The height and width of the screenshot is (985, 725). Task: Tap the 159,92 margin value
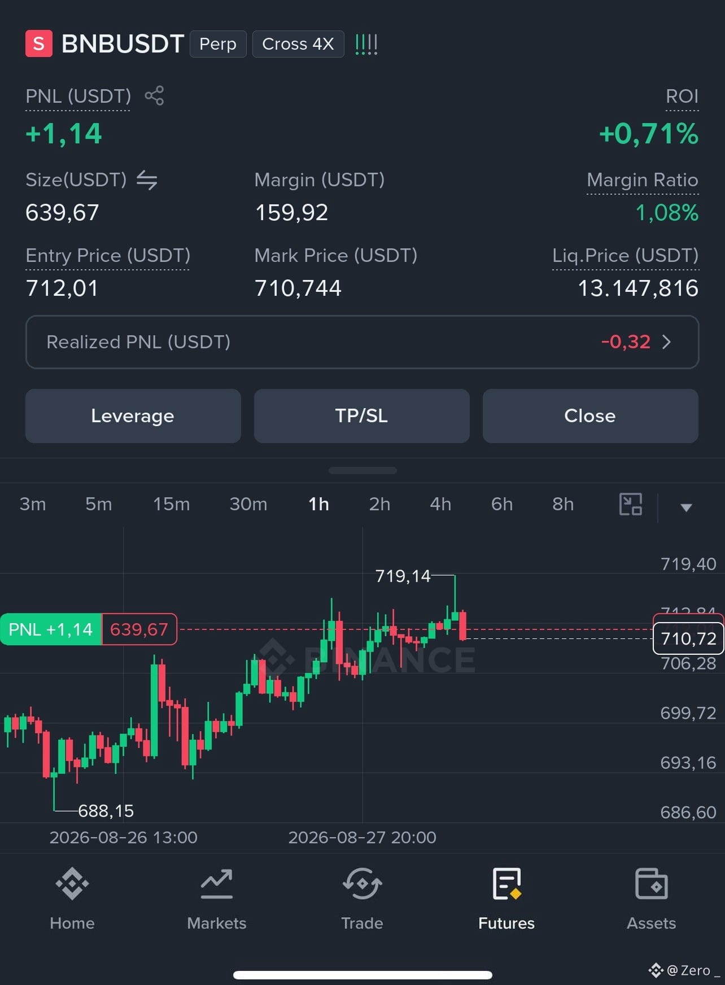point(291,213)
